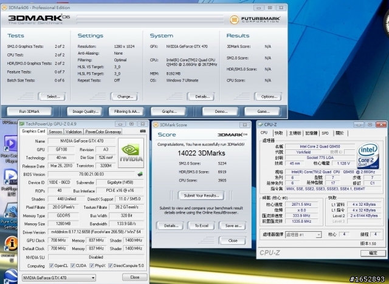Click Select under Tests
The height and width of the screenshot is (284, 389).
[x=53, y=96]
